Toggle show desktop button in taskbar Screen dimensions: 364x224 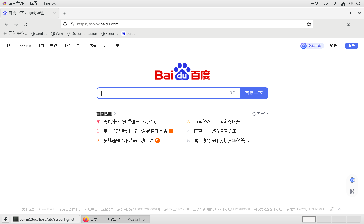point(5,219)
